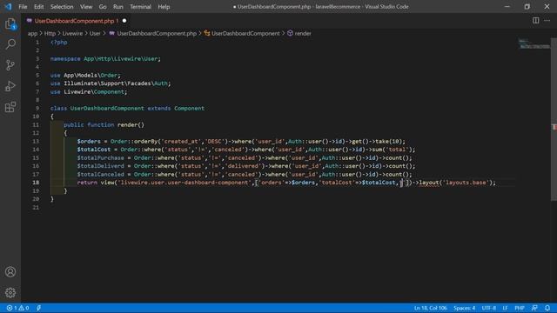Image resolution: width=557 pixels, height=313 pixels.
Task: Click the minimap code overview
Action: click(x=534, y=43)
